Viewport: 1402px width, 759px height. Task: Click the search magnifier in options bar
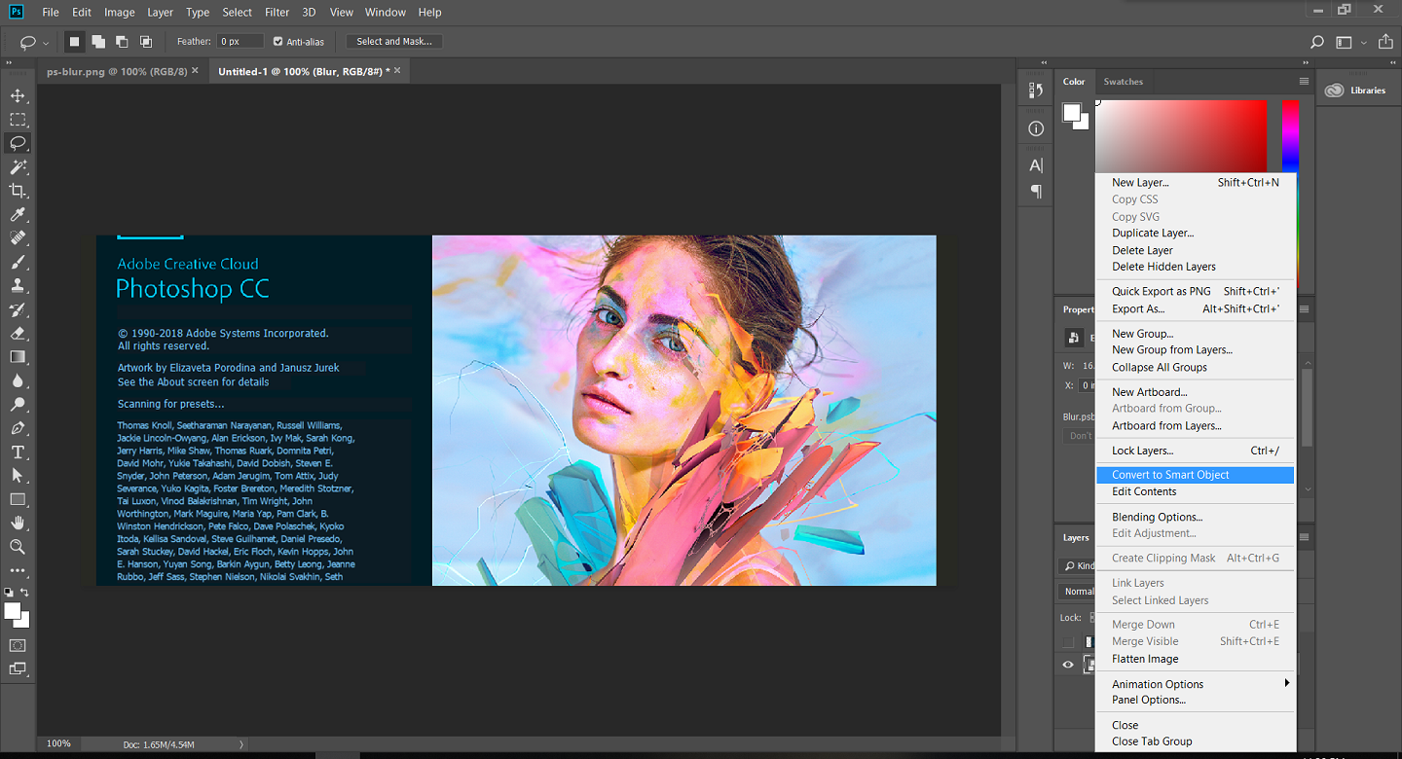1317,42
